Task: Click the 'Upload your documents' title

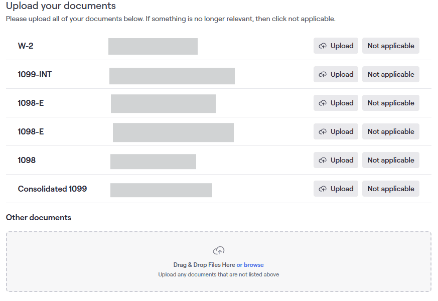Action: click(x=61, y=6)
